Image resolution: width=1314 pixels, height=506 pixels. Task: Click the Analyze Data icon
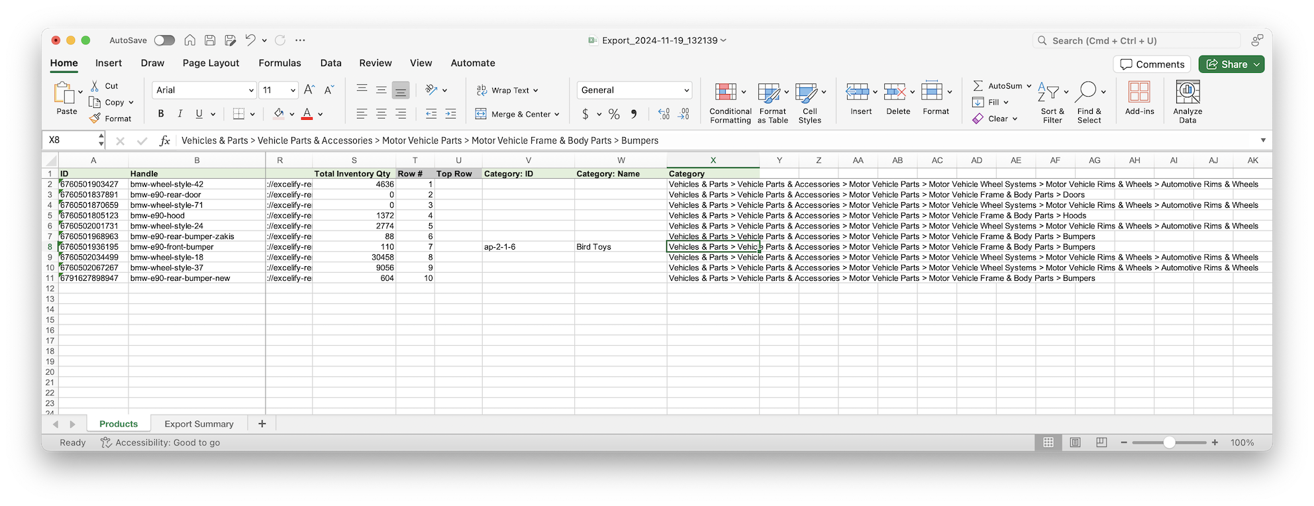pos(1188,103)
